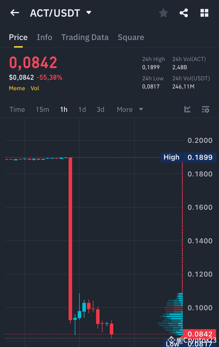Open the apps grid icon
Viewport: 219px width, 347px height.
click(204, 13)
